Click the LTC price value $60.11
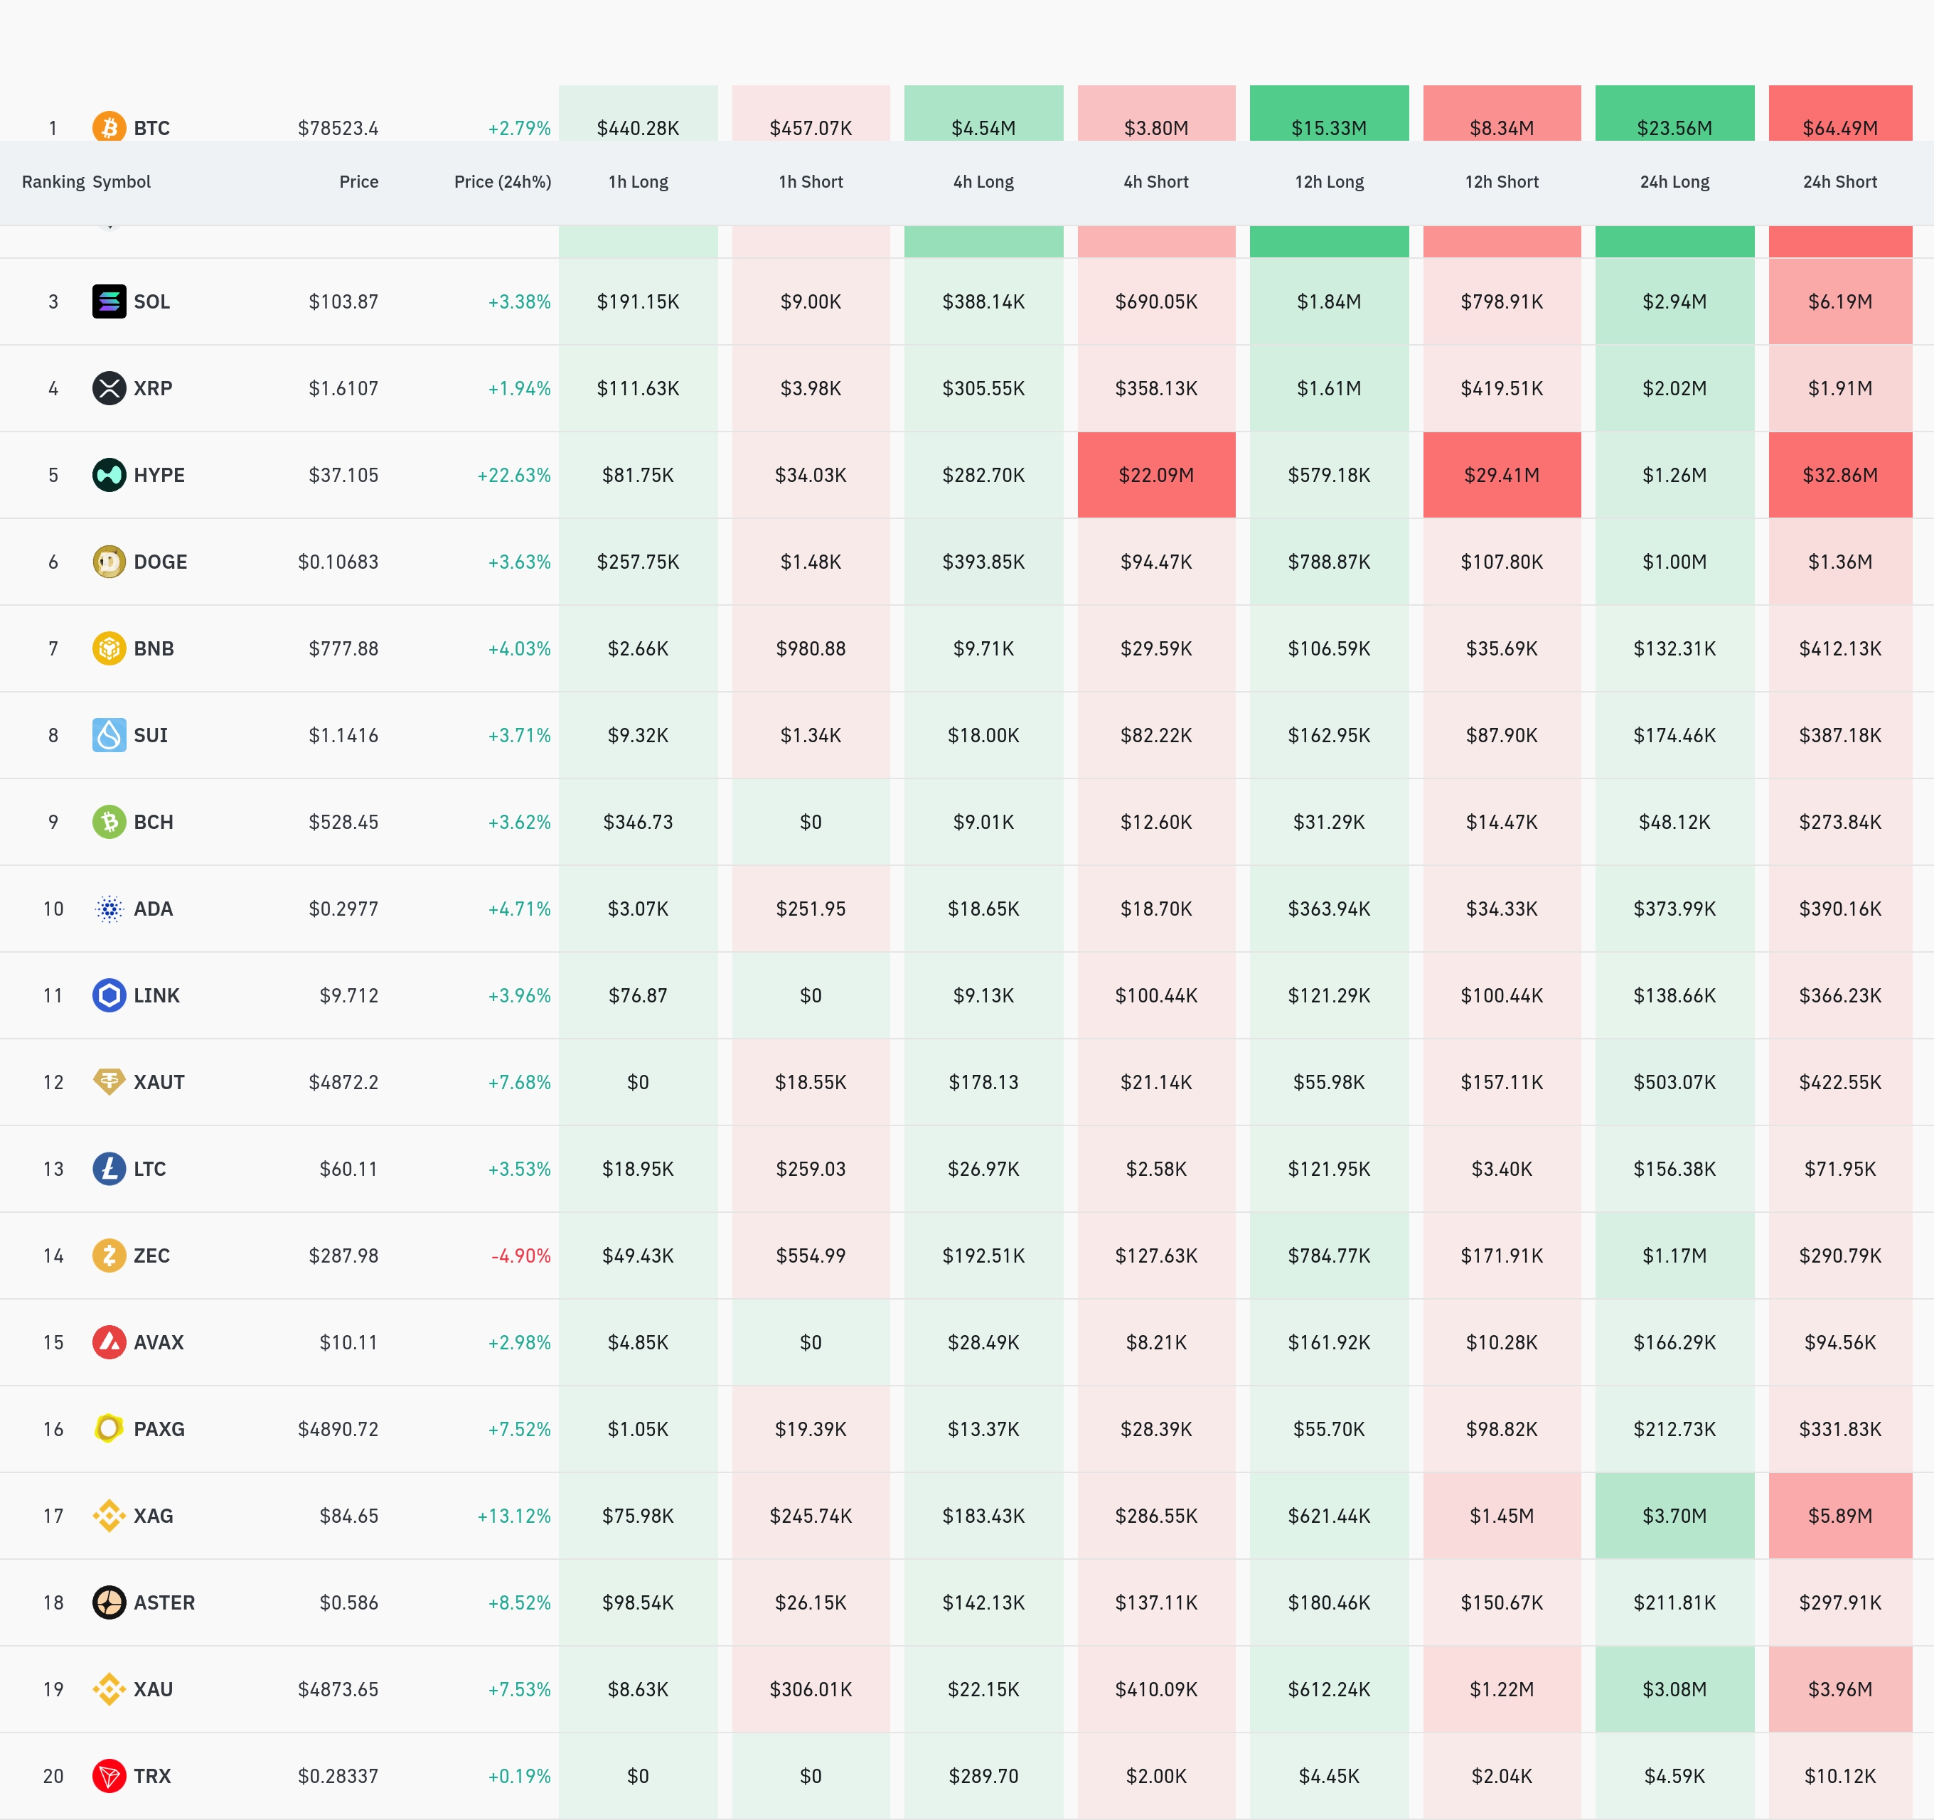The image size is (1934, 1820). pos(348,1168)
